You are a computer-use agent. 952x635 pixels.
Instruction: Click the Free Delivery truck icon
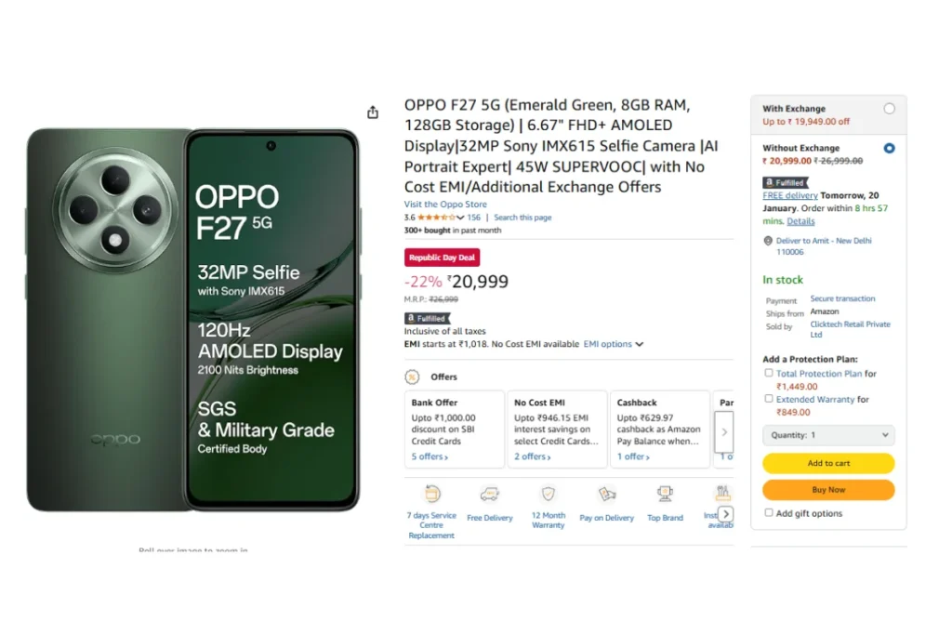[x=489, y=495]
